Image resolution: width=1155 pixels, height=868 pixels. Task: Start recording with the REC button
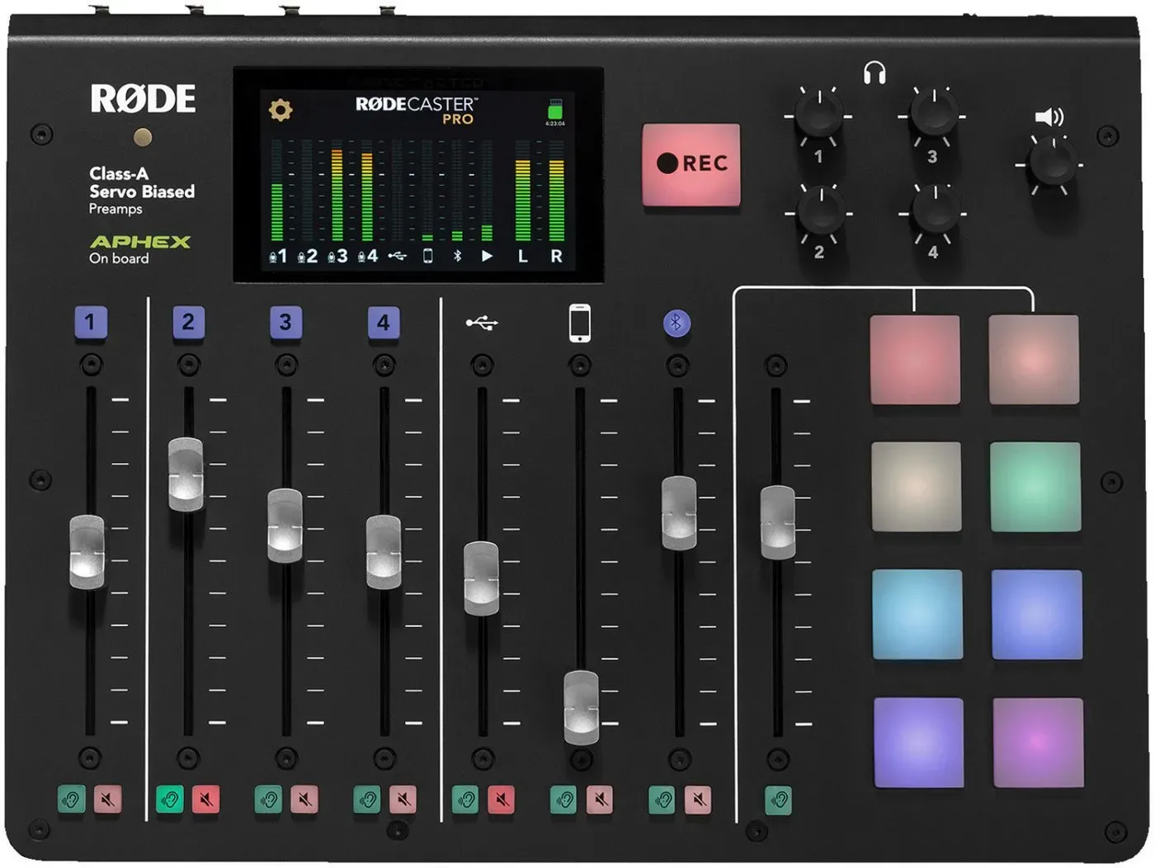(x=691, y=164)
